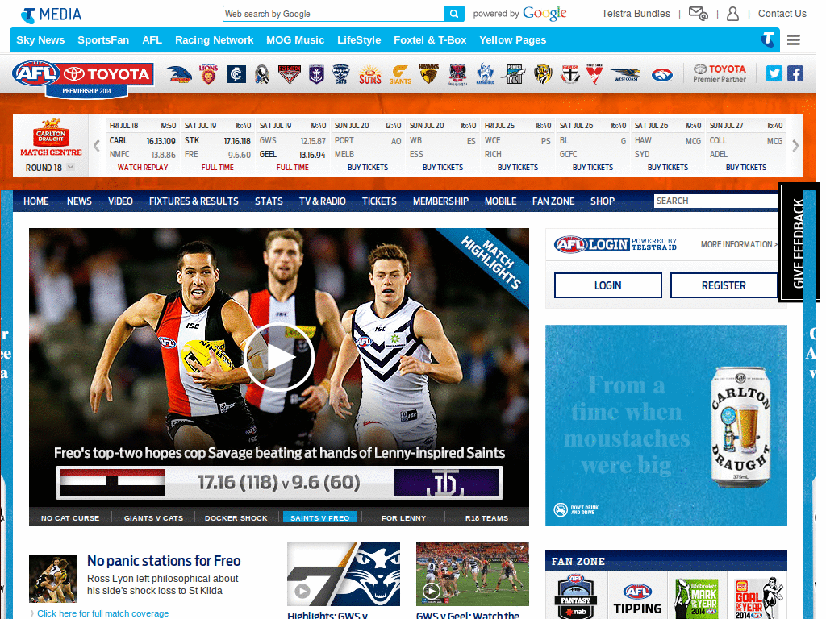Open the Brisbane Lions team logo
The image size is (826, 619).
click(x=209, y=74)
